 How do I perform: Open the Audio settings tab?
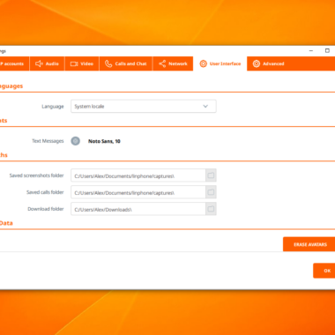tap(47, 63)
